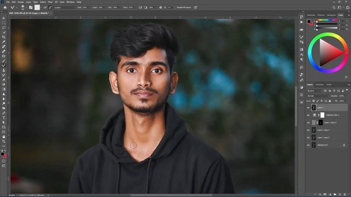
Task: Select the Move tool
Action: 4,18
